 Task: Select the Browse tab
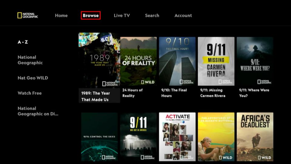tap(91, 15)
